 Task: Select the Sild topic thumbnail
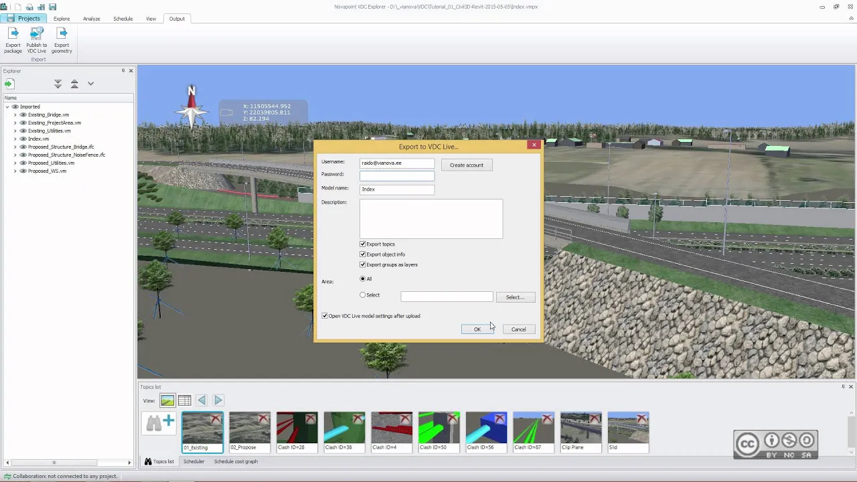[628, 432]
